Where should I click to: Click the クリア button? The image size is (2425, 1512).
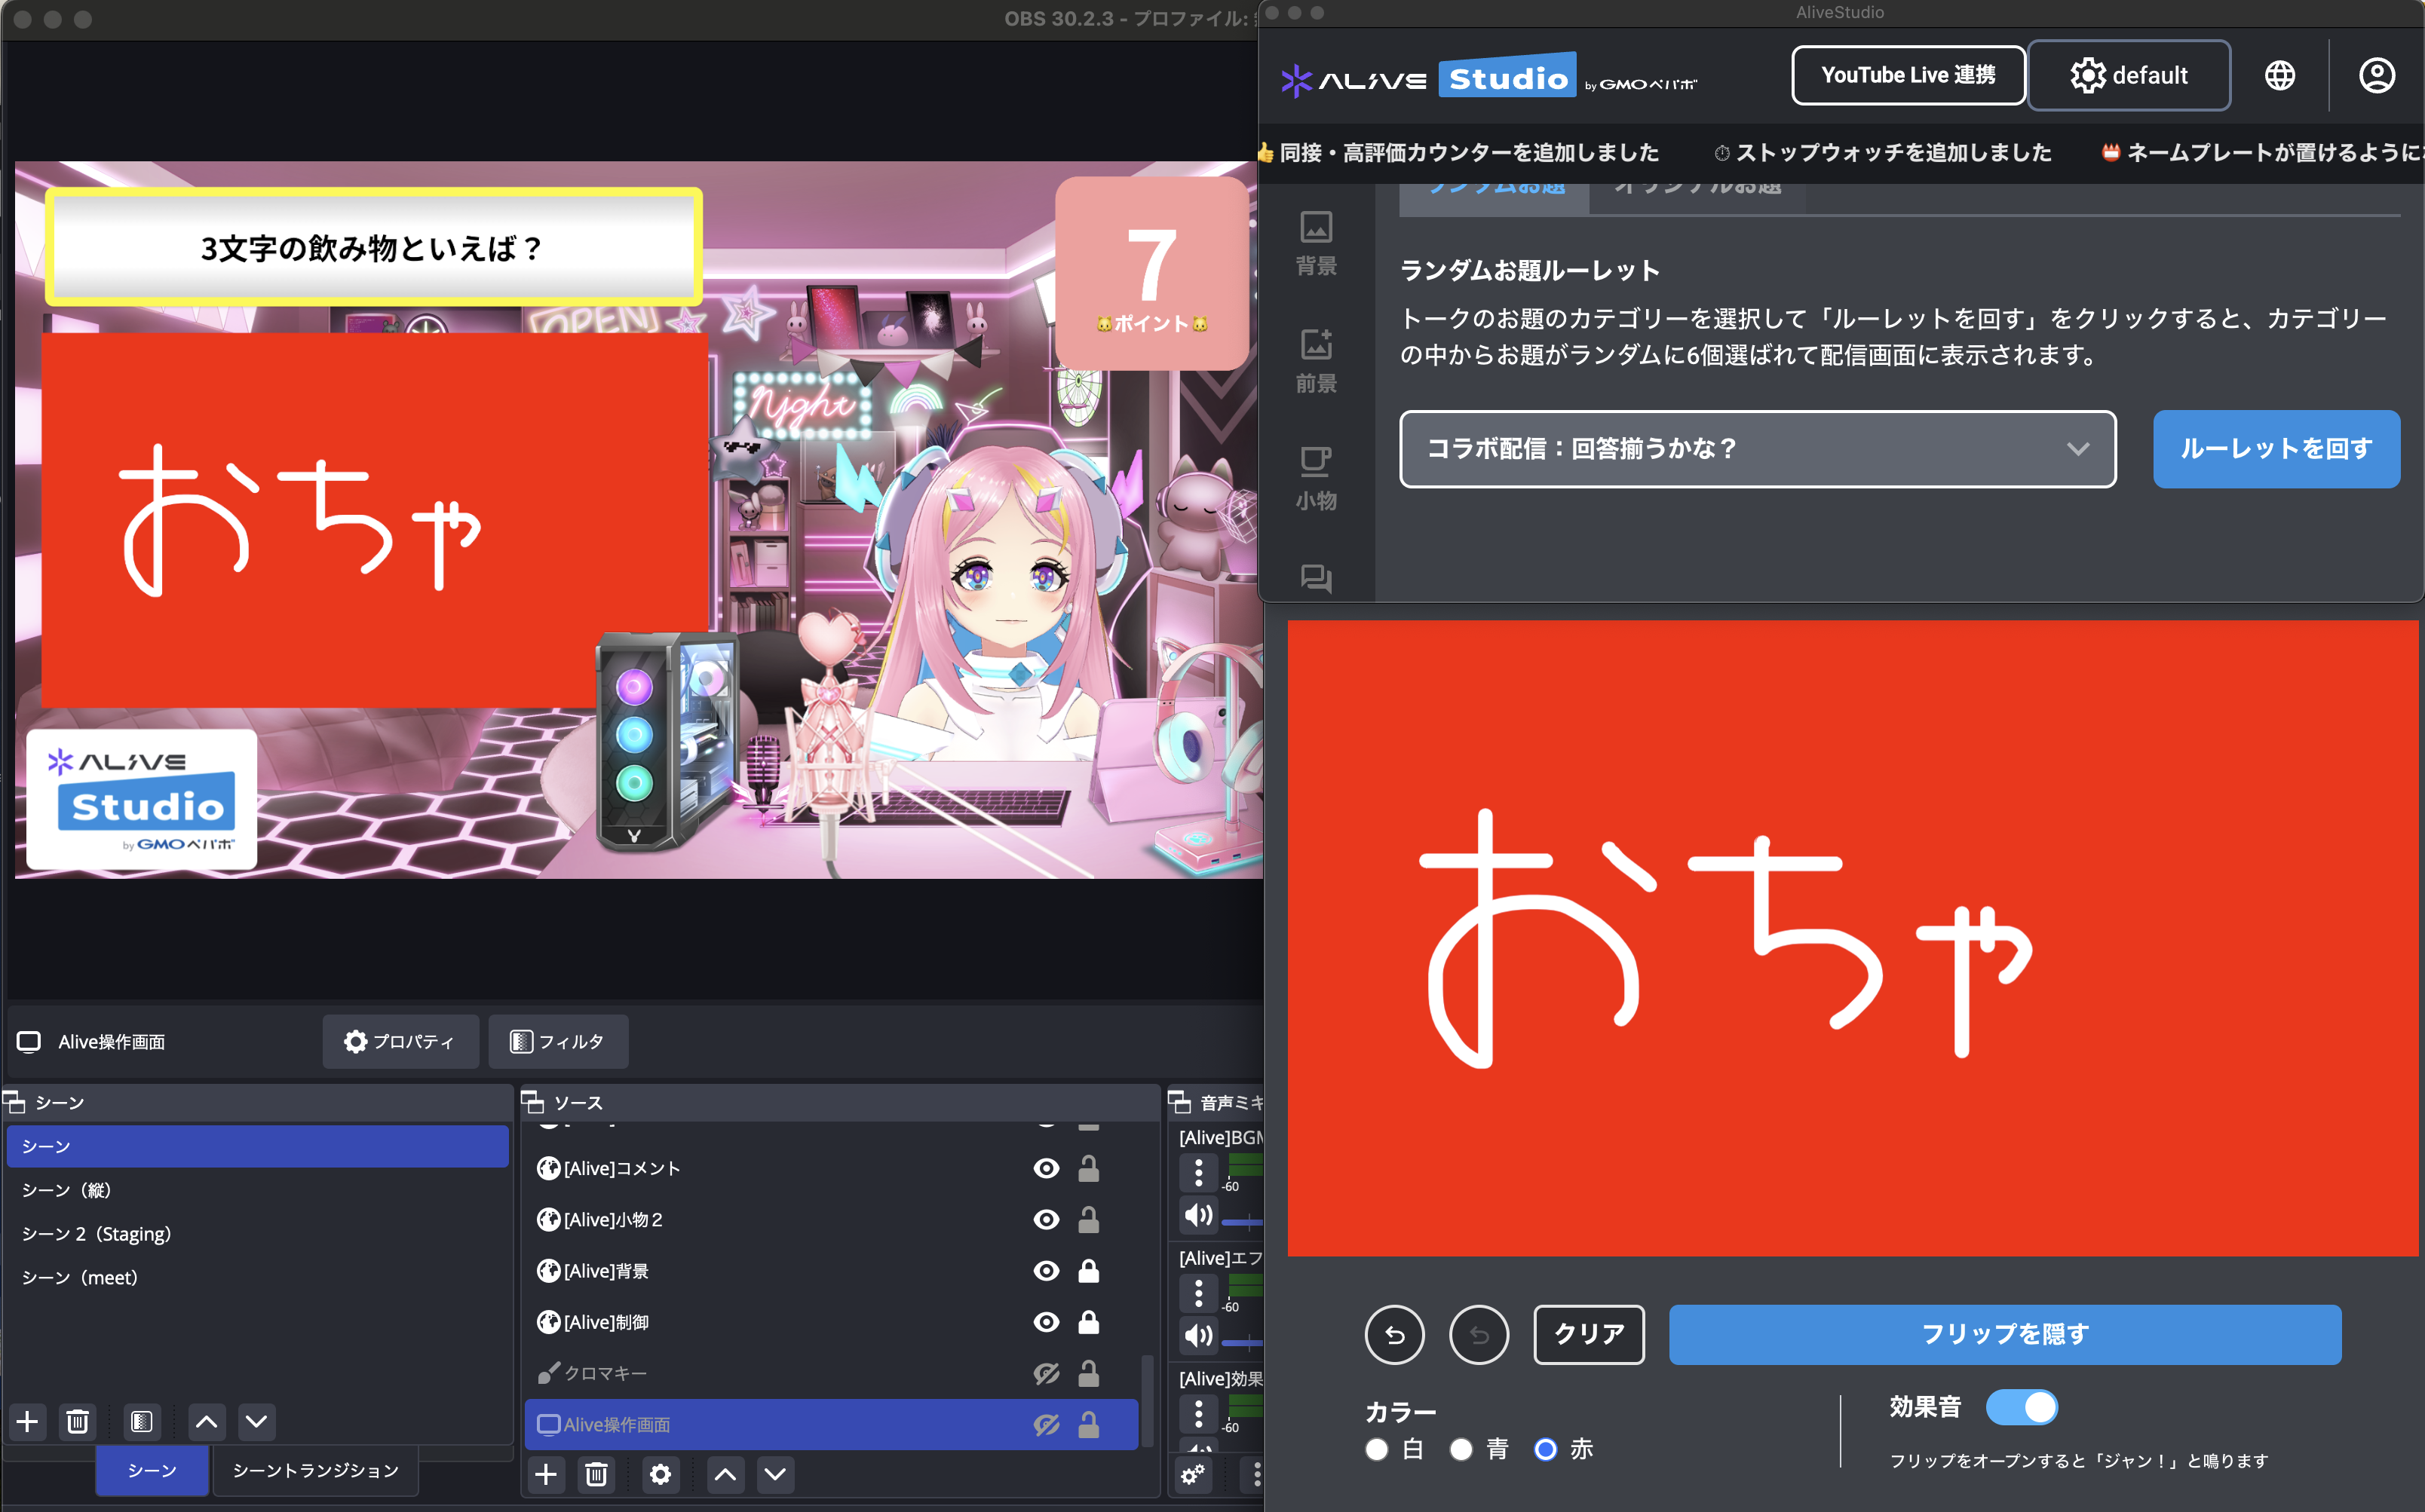click(1589, 1334)
